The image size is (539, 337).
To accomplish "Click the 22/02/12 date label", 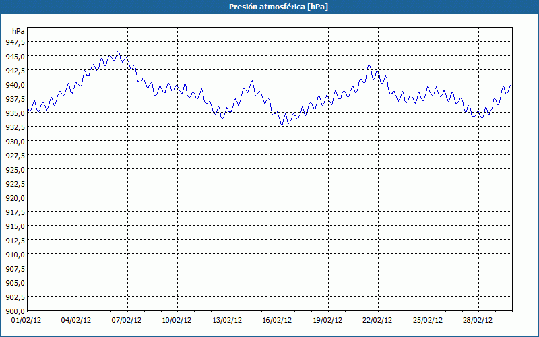I will (x=377, y=320).
